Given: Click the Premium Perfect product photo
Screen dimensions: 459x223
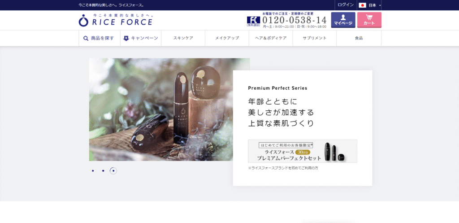Looking at the screenshot, I should point(161,109).
